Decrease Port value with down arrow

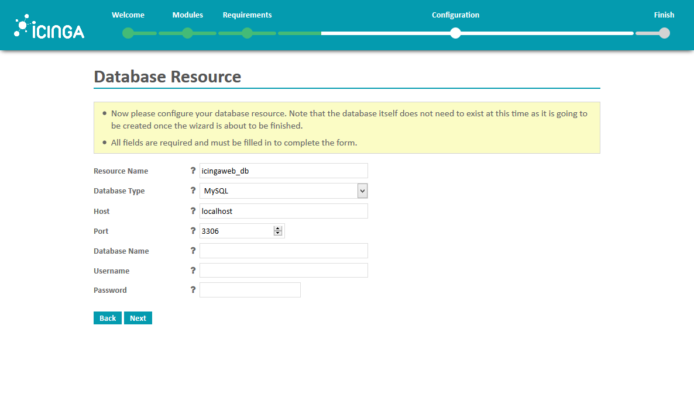click(x=277, y=233)
